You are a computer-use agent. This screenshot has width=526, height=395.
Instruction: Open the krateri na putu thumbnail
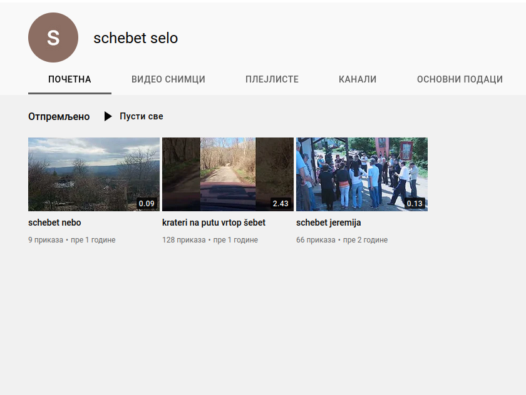[x=228, y=174]
